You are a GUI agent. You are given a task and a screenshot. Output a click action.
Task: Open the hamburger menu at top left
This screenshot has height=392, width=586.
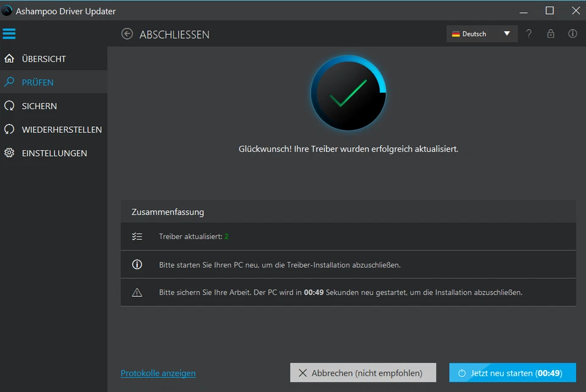click(x=9, y=34)
